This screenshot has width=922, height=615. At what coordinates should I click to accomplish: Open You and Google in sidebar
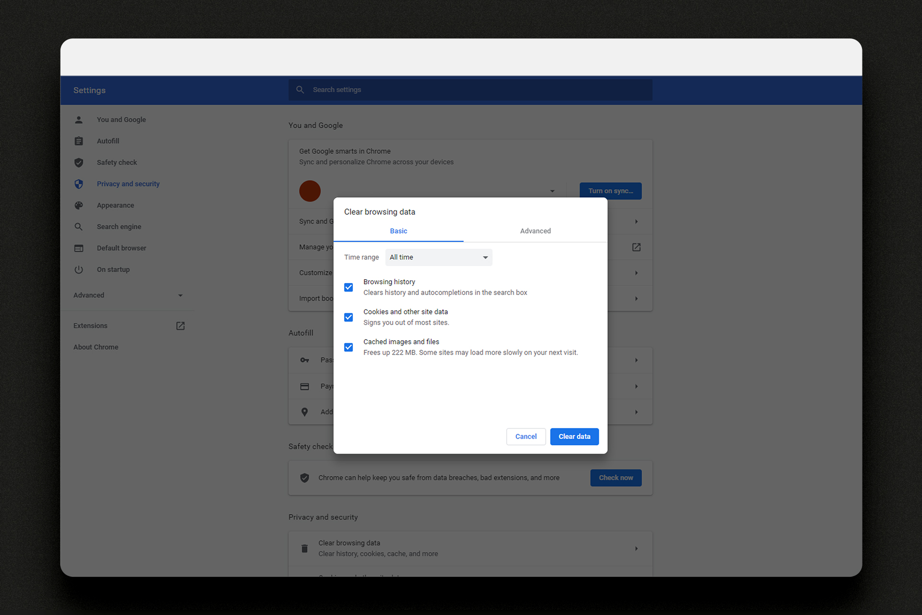(x=121, y=120)
